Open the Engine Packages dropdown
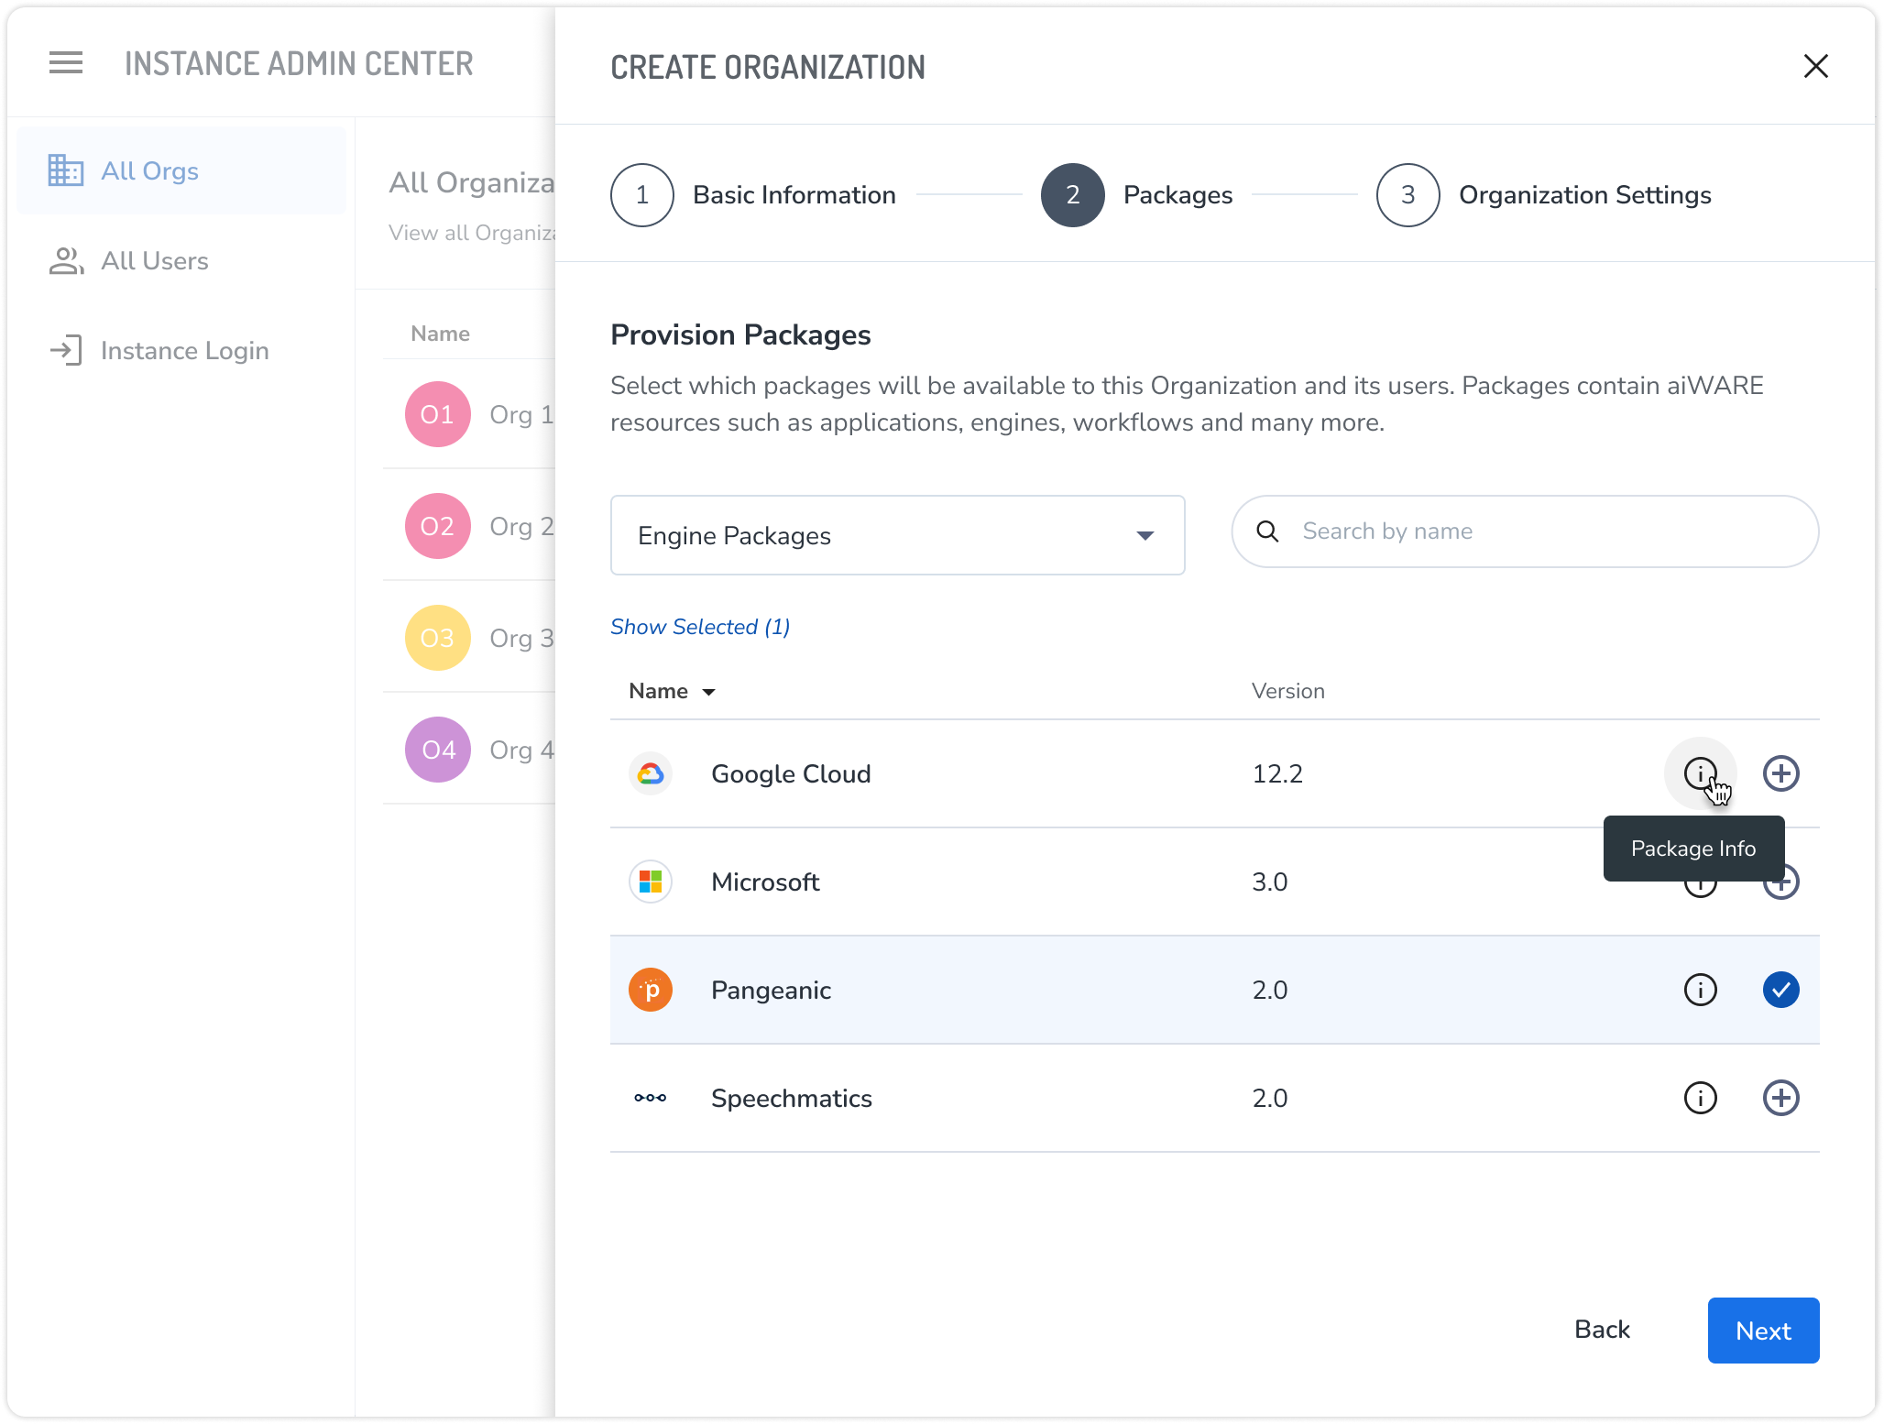1884x1424 pixels. [897, 535]
